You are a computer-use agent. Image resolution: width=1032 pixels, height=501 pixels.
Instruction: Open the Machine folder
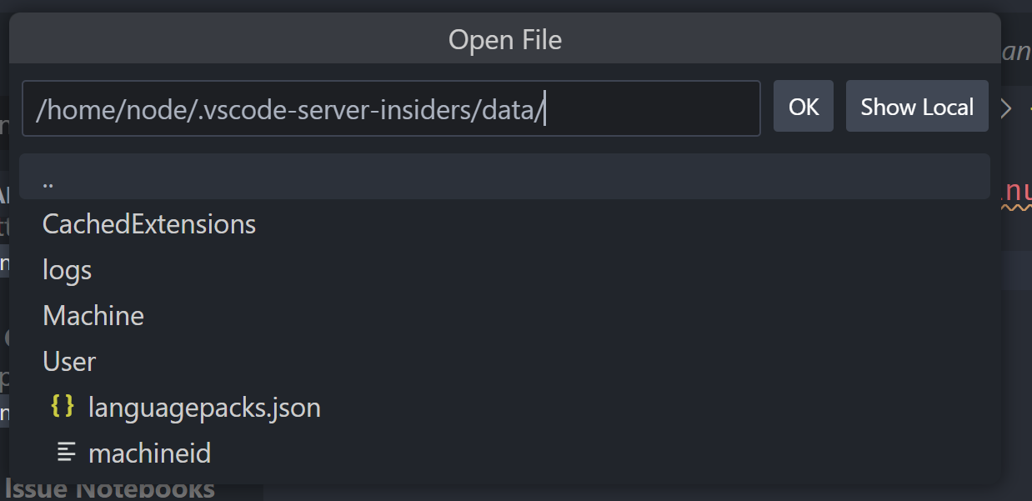(93, 315)
